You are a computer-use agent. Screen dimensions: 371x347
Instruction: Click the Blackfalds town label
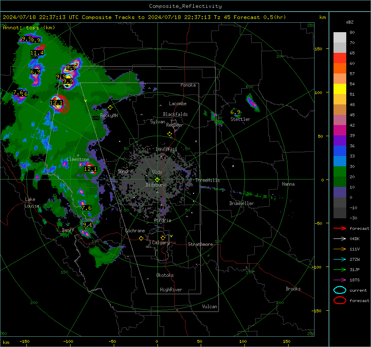click(x=175, y=114)
